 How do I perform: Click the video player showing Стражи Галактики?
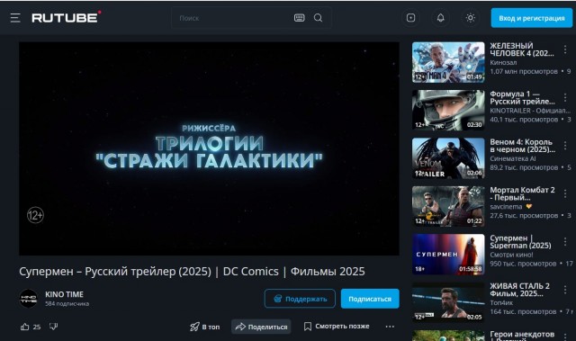tap(209, 148)
